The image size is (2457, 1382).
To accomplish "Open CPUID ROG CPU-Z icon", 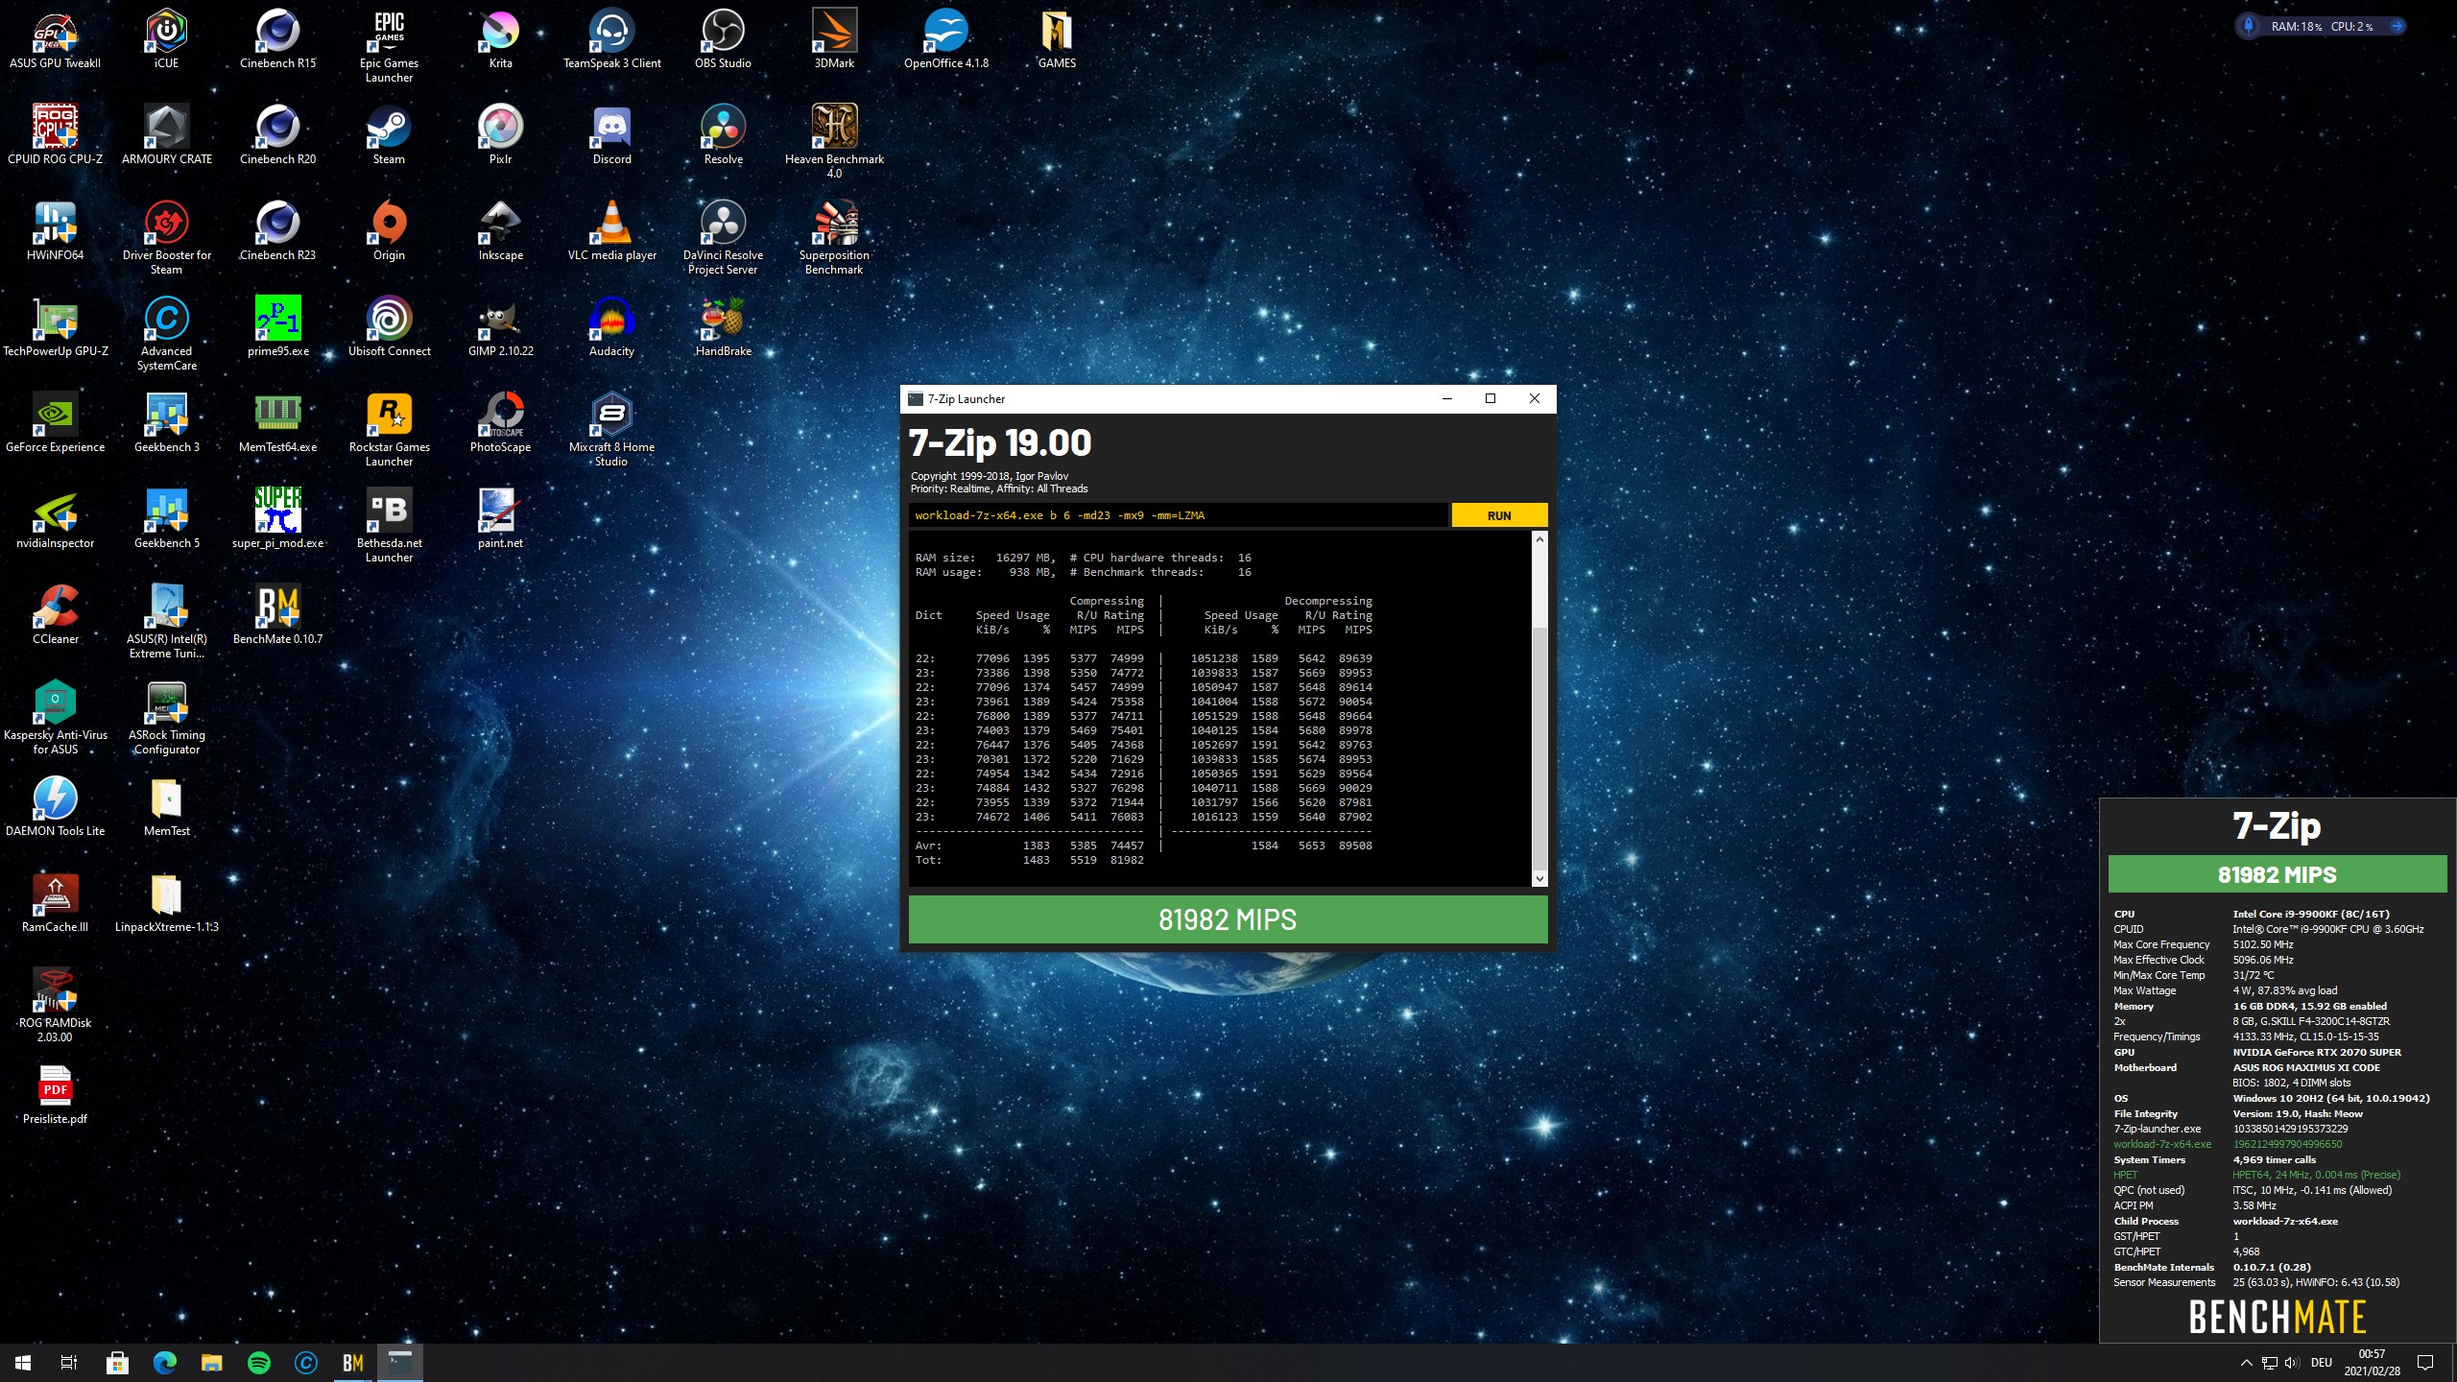I will pos(55,135).
